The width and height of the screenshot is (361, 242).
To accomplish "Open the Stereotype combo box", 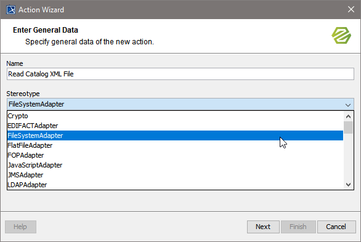I will 180,104.
